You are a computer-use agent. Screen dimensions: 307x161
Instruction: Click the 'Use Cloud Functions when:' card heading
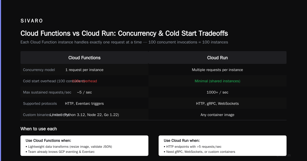48,141
